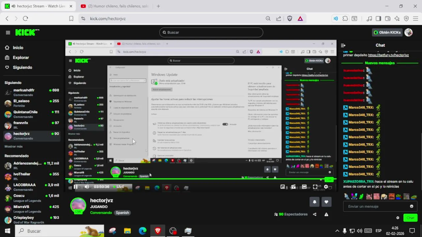The height and width of the screenshot is (237, 422).
Task: Send message with green Chat button
Action: tap(410, 218)
